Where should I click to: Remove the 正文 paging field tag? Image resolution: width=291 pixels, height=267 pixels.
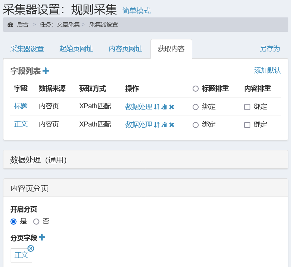coord(31,248)
